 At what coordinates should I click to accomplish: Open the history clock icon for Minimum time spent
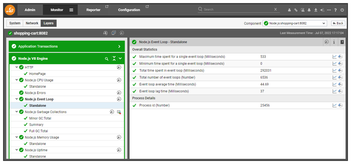click(x=340, y=63)
